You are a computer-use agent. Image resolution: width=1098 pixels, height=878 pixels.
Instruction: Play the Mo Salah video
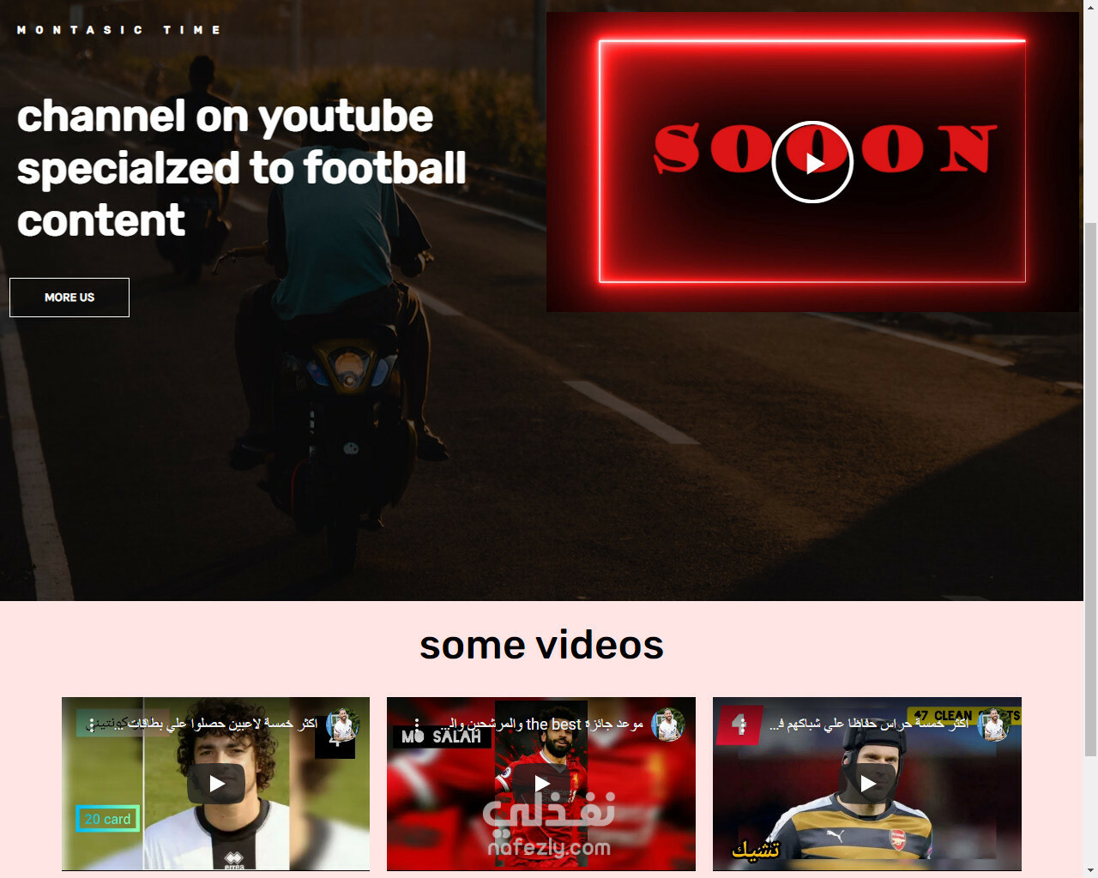click(541, 784)
